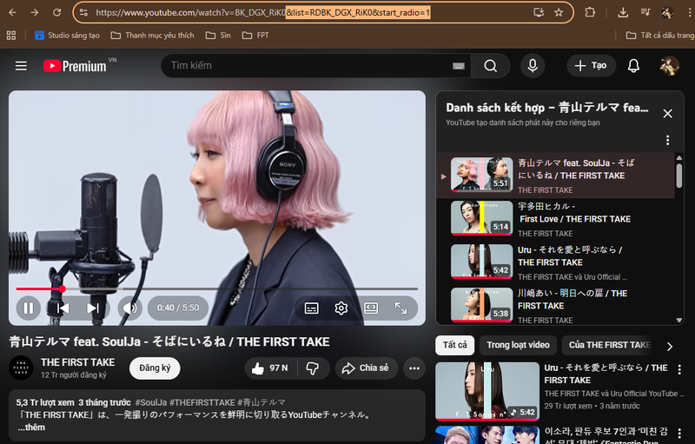Show more filter chips with the right chevron
Viewport: 695px width, 444px height.
point(670,346)
